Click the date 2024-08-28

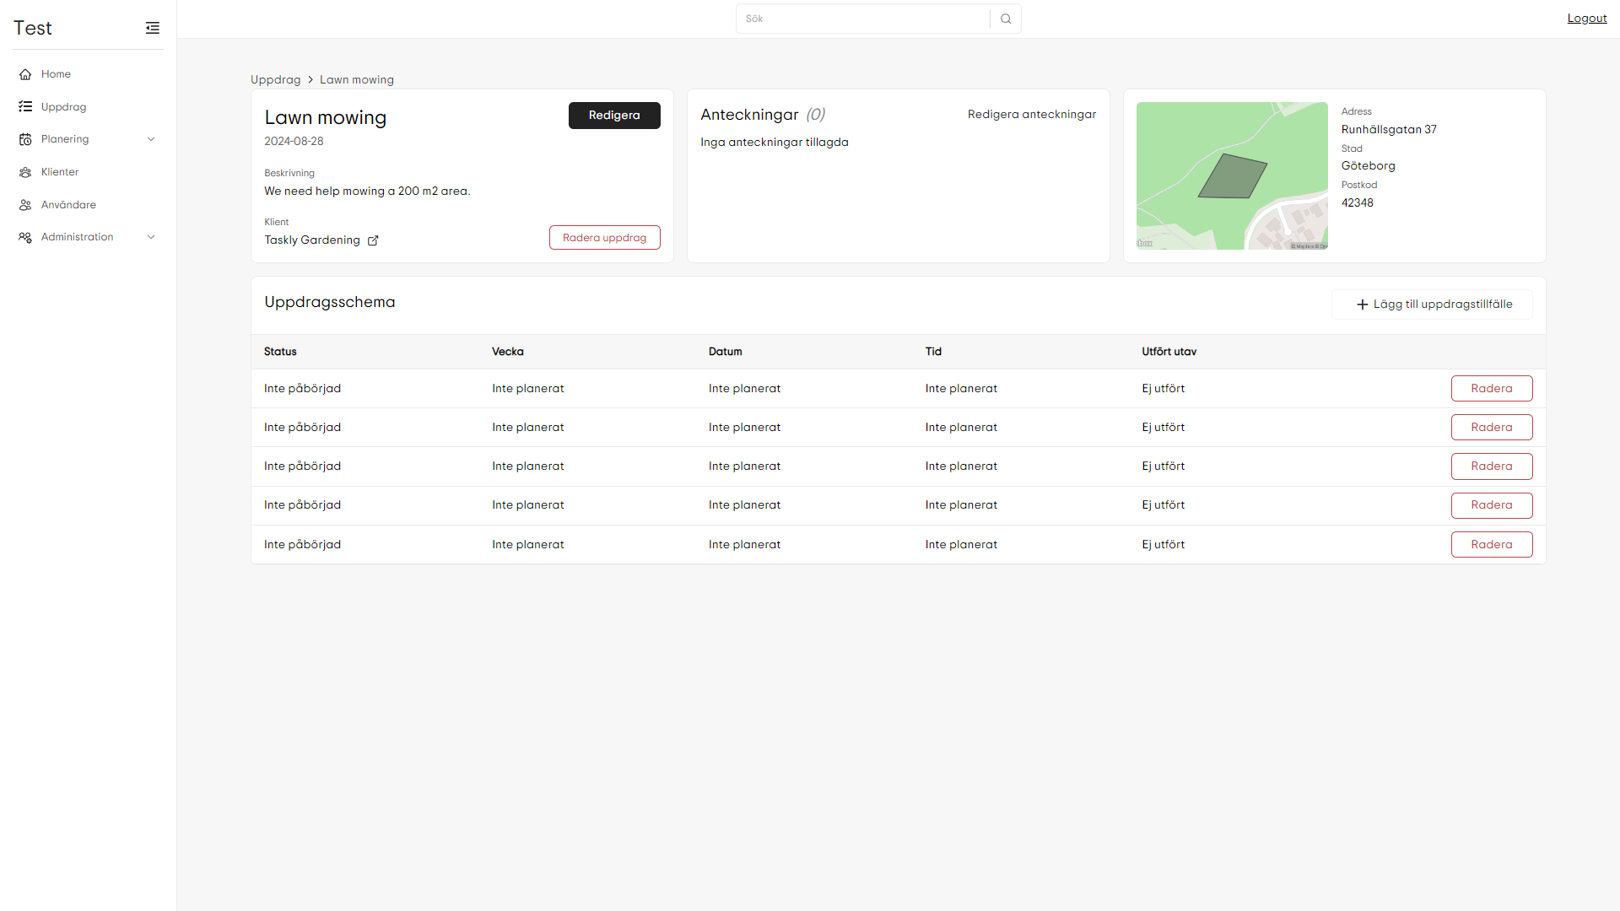tap(294, 142)
